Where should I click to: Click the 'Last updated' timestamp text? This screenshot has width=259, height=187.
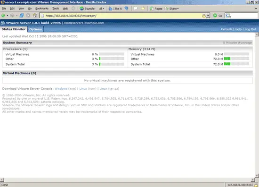pos(40,36)
